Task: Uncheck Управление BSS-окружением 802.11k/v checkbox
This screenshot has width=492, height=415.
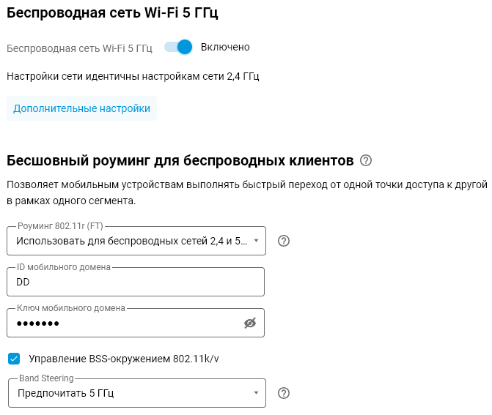Action: coord(14,359)
